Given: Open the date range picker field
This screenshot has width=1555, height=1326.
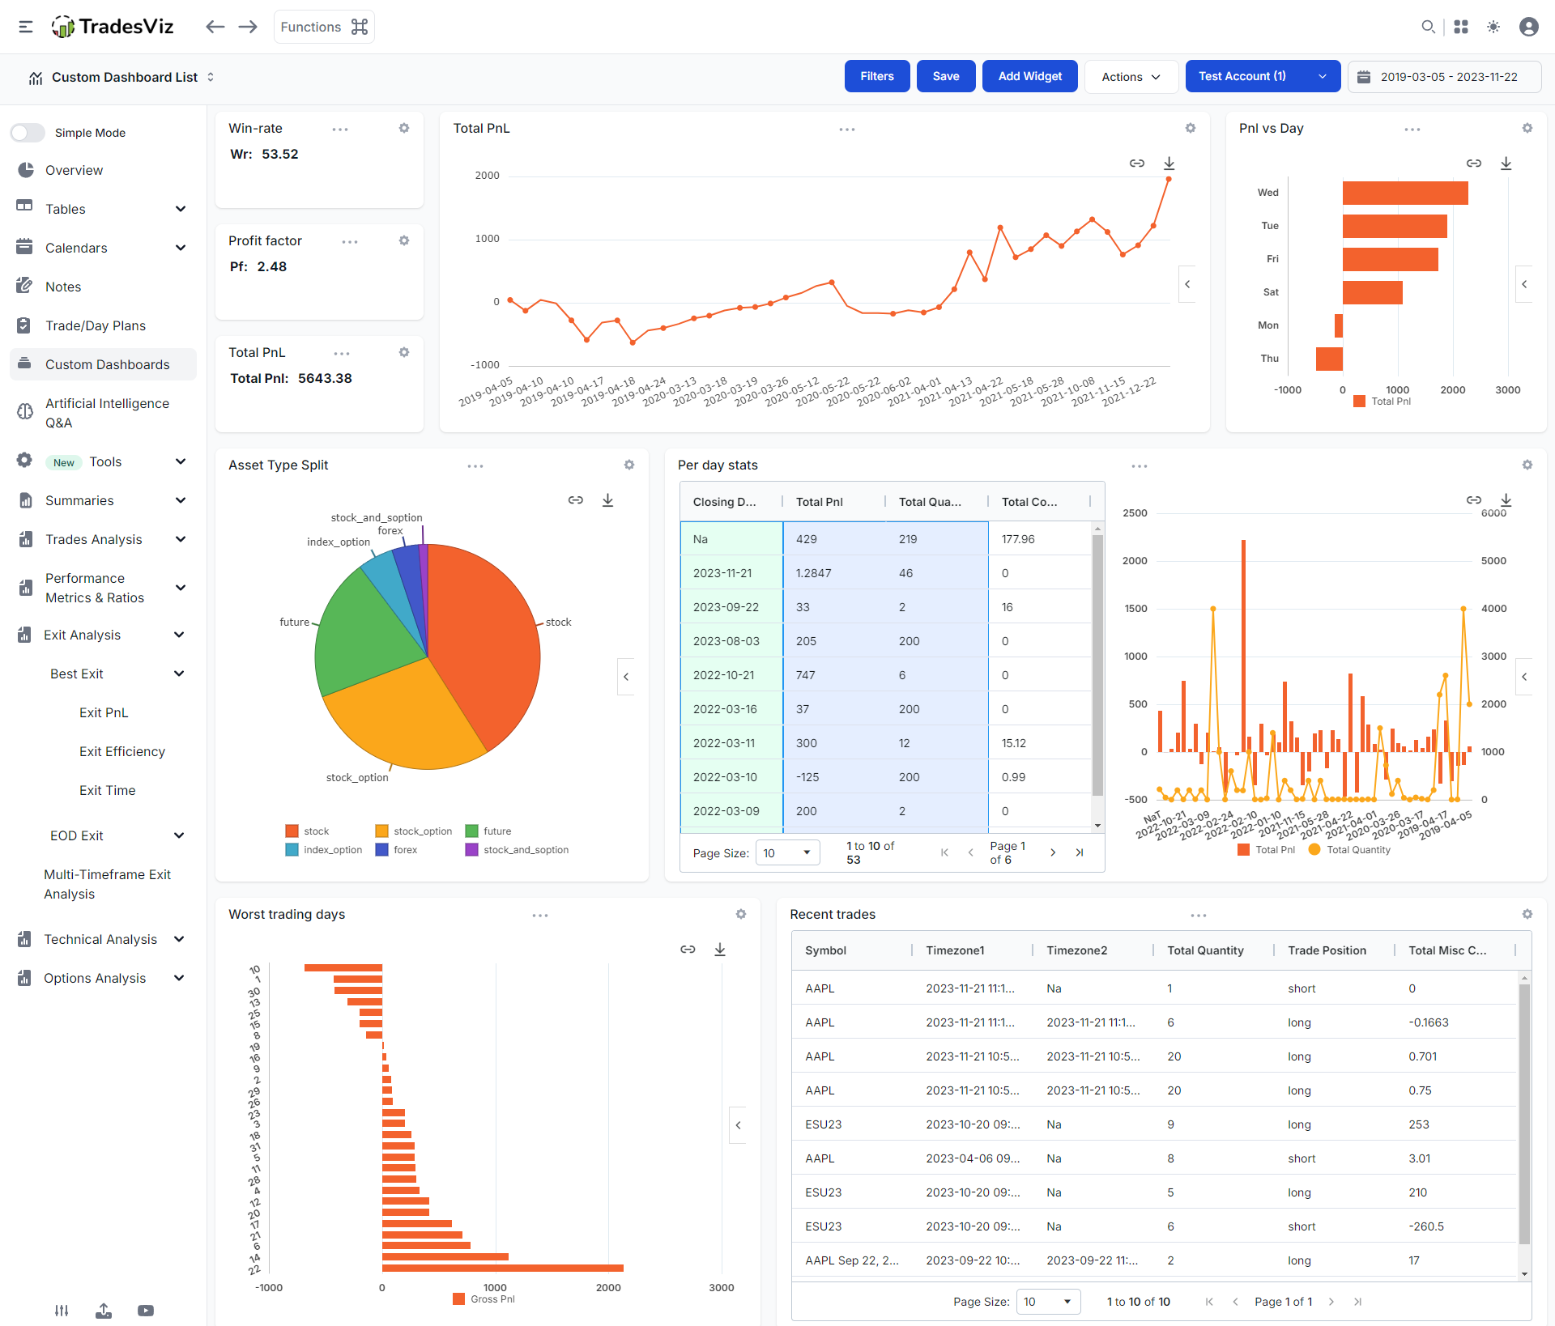Looking at the screenshot, I should tap(1445, 77).
